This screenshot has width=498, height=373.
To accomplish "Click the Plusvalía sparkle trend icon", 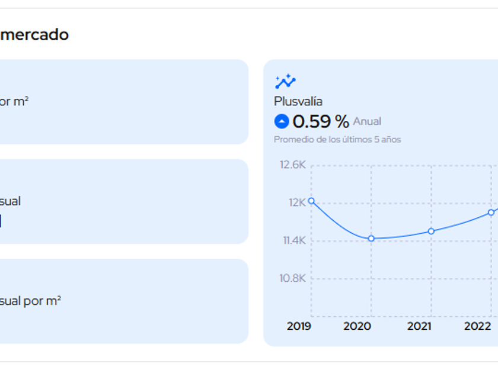I will point(285,82).
